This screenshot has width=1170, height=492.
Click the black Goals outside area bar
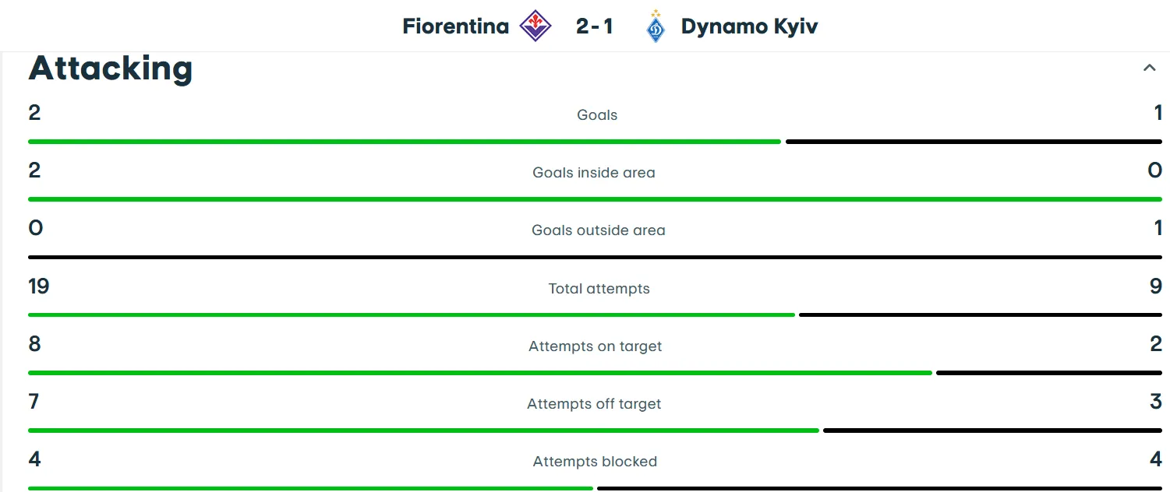click(595, 257)
